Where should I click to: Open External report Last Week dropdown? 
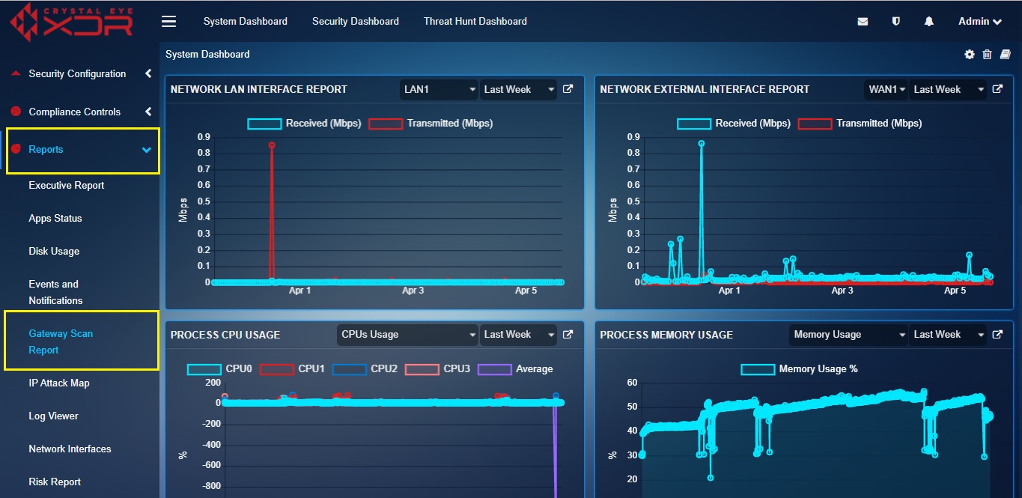pos(948,89)
